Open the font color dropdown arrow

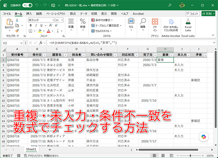(x=52, y=31)
